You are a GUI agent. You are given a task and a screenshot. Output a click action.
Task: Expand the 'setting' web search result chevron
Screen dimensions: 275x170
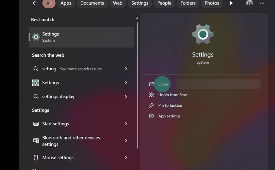coord(126,69)
